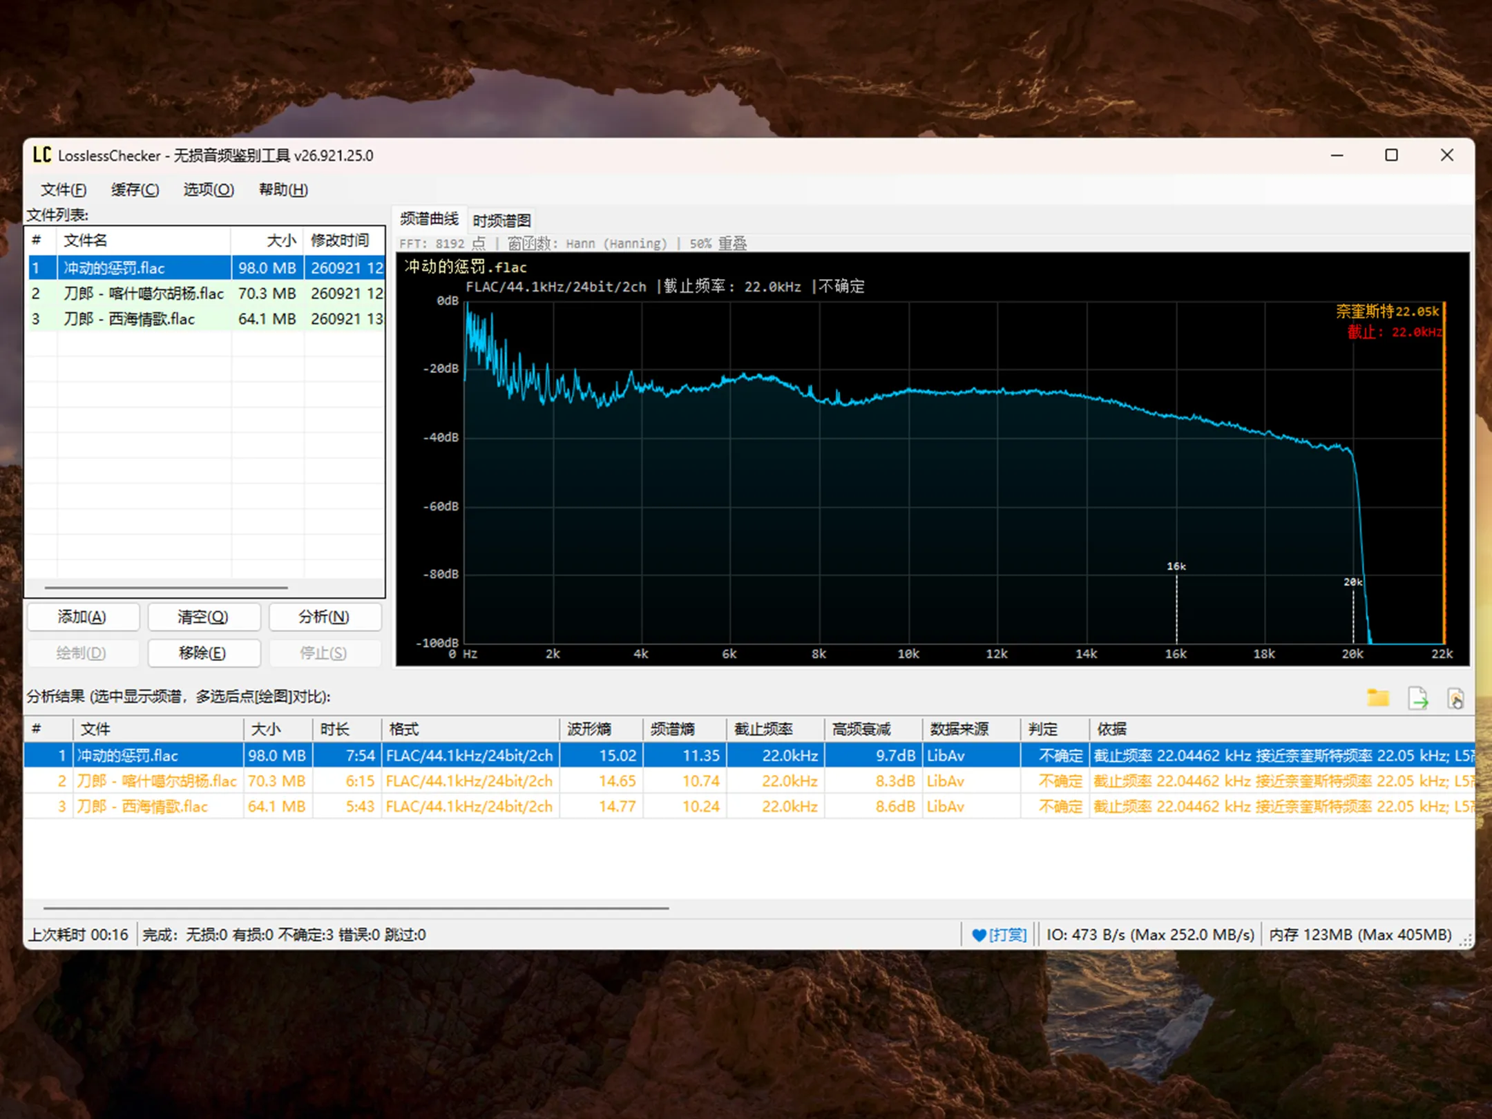Select result row 1 冲动的惩罚.flac
Image resolution: width=1492 pixels, height=1119 pixels.
pyautogui.click(x=749, y=755)
